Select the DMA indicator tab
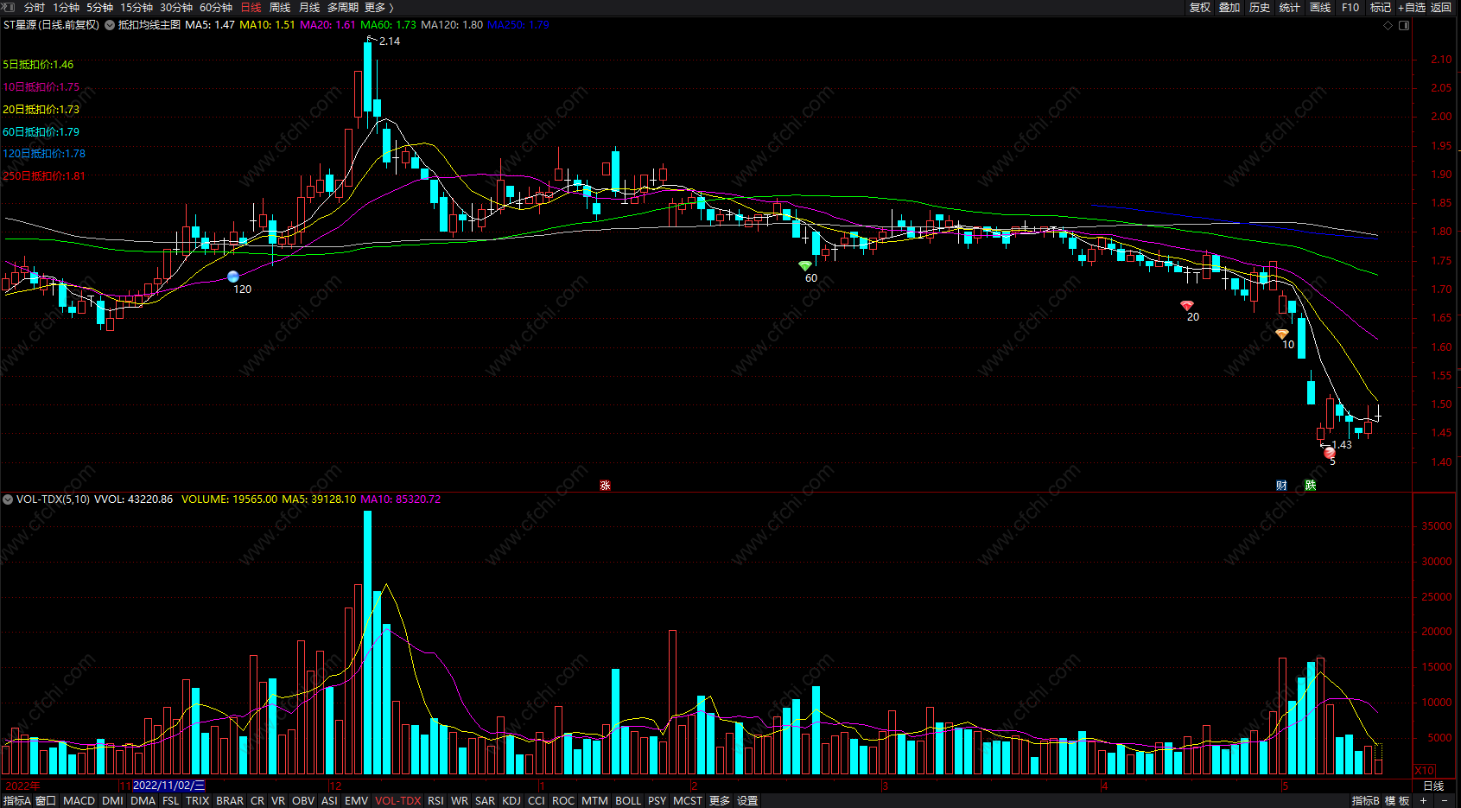 [143, 801]
